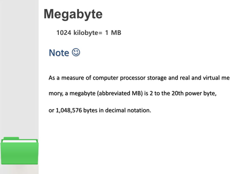The image size is (232, 174).
Task: Click the phrase '20th power byte'
Action: [194, 94]
